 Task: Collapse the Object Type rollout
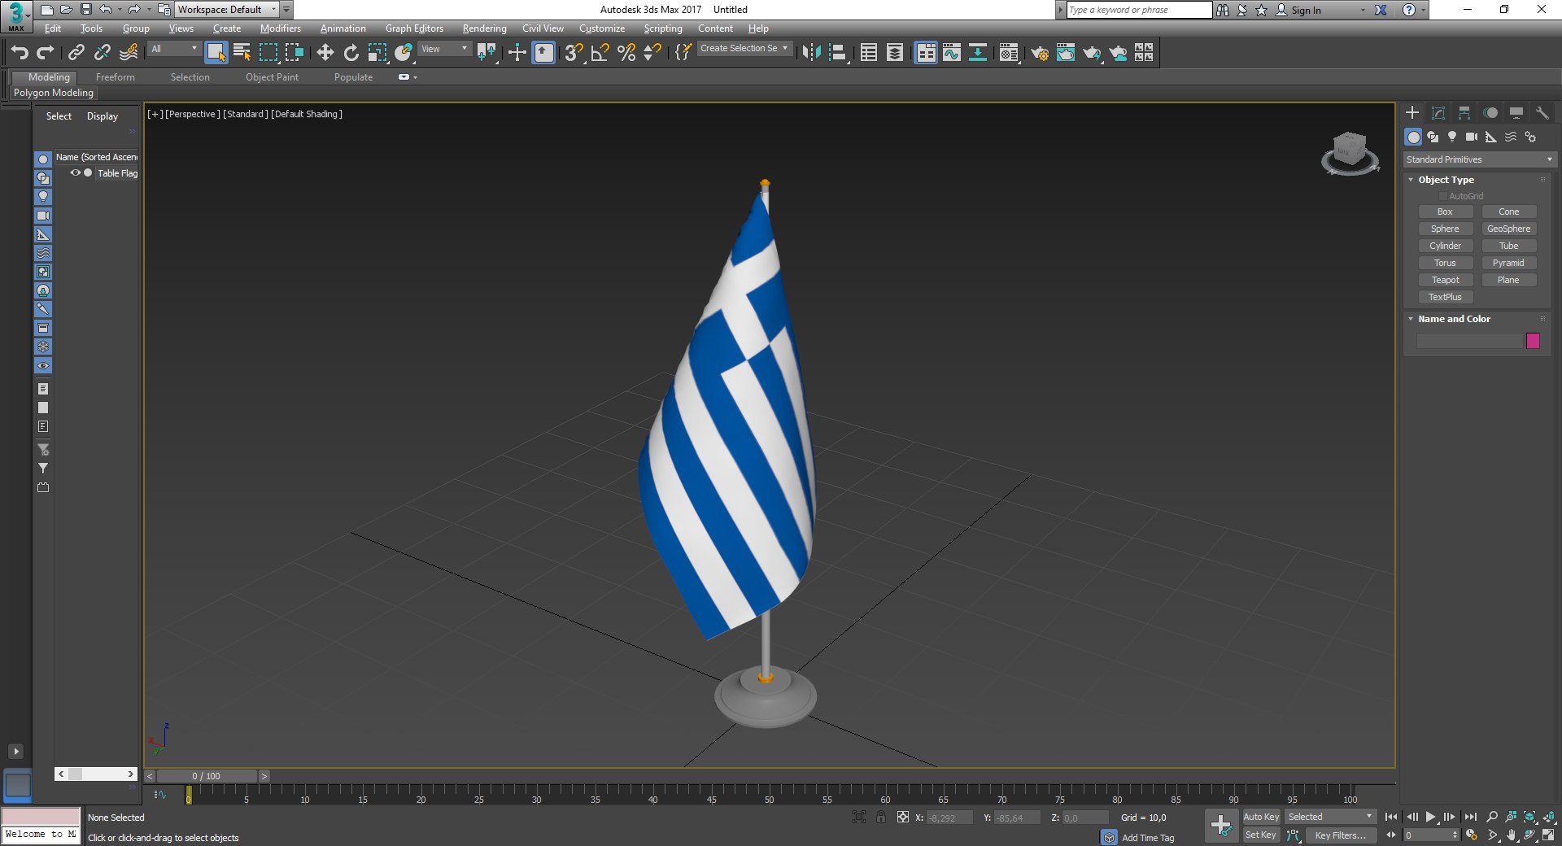[1411, 180]
